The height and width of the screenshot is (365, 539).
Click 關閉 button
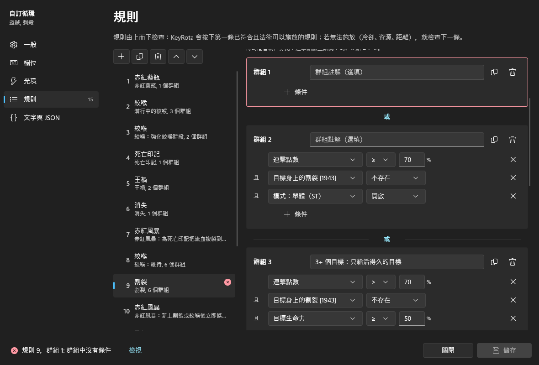(x=448, y=350)
